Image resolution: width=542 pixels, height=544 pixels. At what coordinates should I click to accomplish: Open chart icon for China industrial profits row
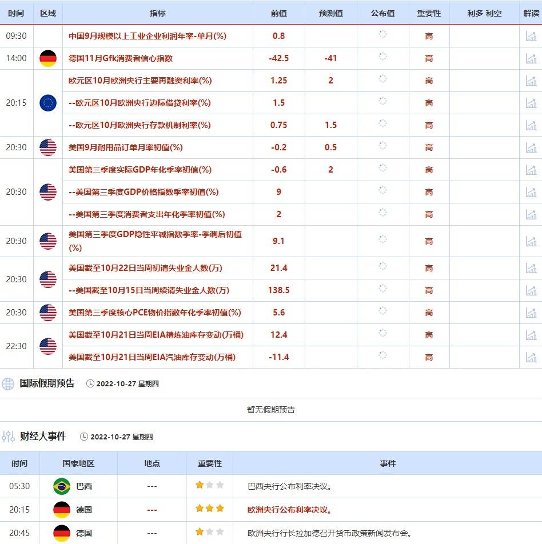pos(531,36)
